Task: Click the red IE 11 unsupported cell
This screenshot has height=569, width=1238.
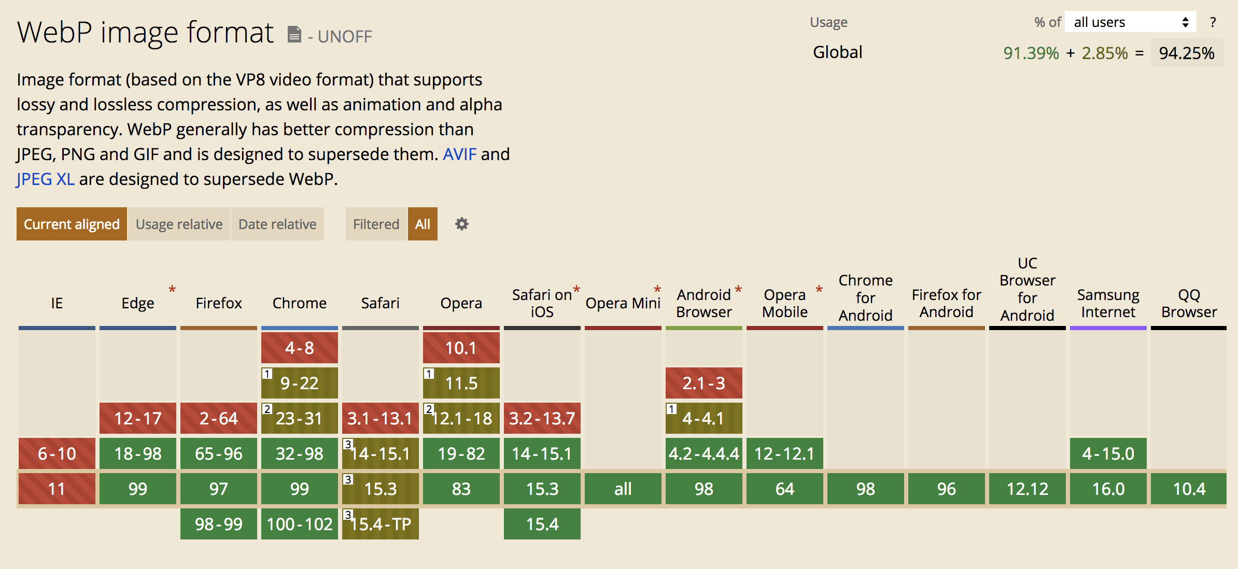Action: click(57, 489)
